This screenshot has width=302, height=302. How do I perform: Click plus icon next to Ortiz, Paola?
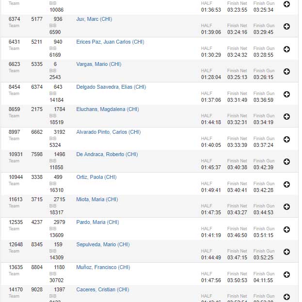pyautogui.click(x=286, y=184)
